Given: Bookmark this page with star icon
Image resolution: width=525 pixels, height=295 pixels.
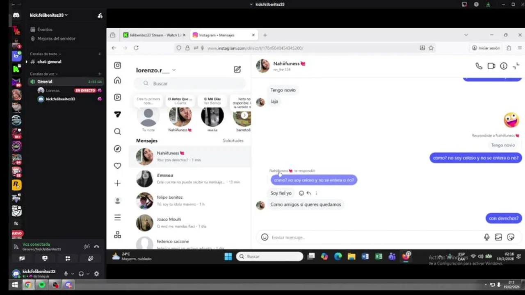Looking at the screenshot, I should (x=431, y=48).
